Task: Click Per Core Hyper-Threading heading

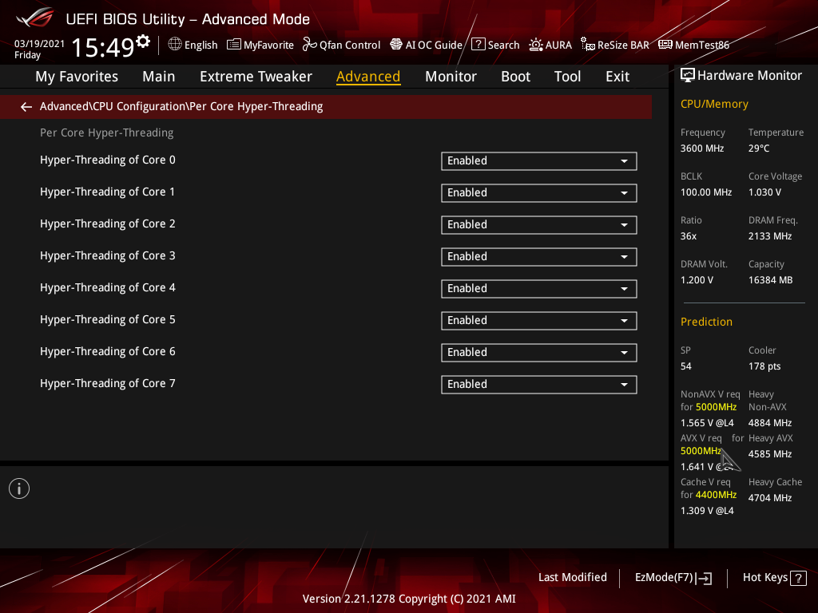Action: (106, 133)
